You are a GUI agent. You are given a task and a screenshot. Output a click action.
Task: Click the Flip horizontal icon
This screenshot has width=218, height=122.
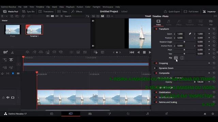[176, 58]
